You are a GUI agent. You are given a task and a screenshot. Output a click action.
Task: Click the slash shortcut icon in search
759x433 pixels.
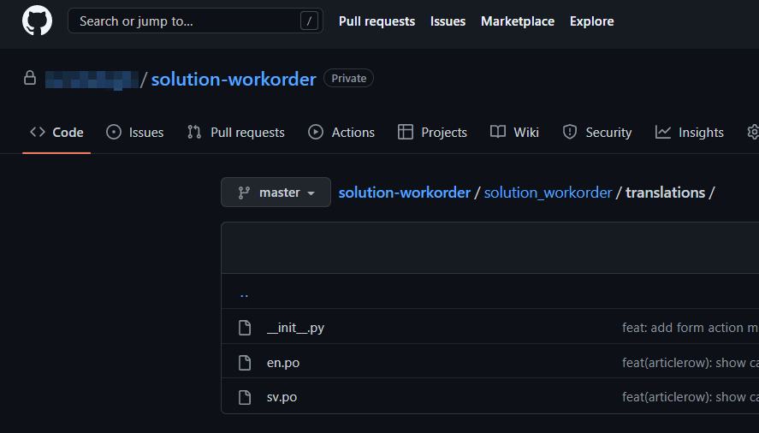pos(309,21)
